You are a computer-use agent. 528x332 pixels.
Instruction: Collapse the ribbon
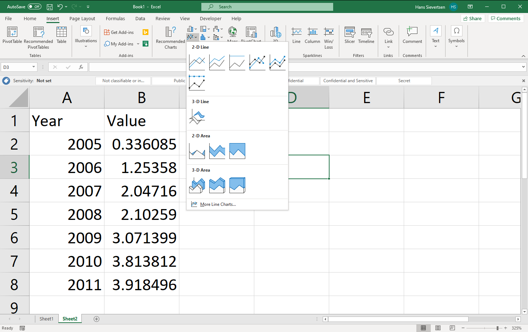[x=523, y=56]
